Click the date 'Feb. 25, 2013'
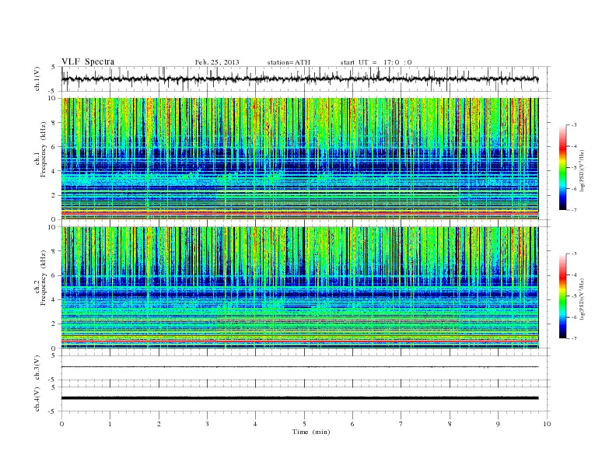616x476 pixels. pos(217,62)
